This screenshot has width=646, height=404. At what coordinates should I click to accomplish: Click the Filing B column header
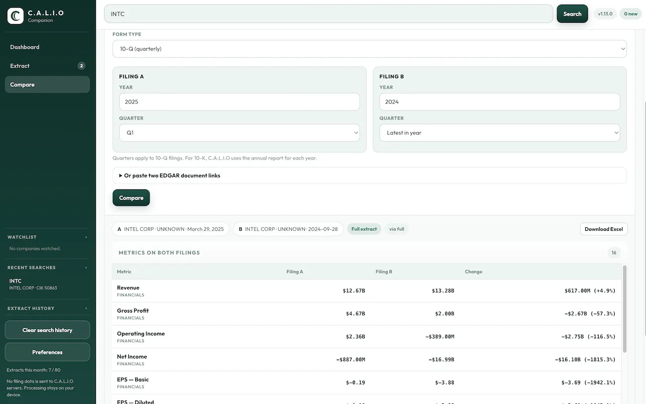[x=384, y=272]
